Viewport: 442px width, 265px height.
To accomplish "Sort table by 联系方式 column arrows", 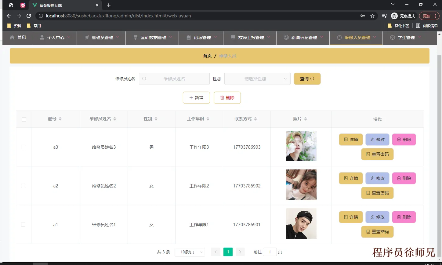I will click(255, 119).
